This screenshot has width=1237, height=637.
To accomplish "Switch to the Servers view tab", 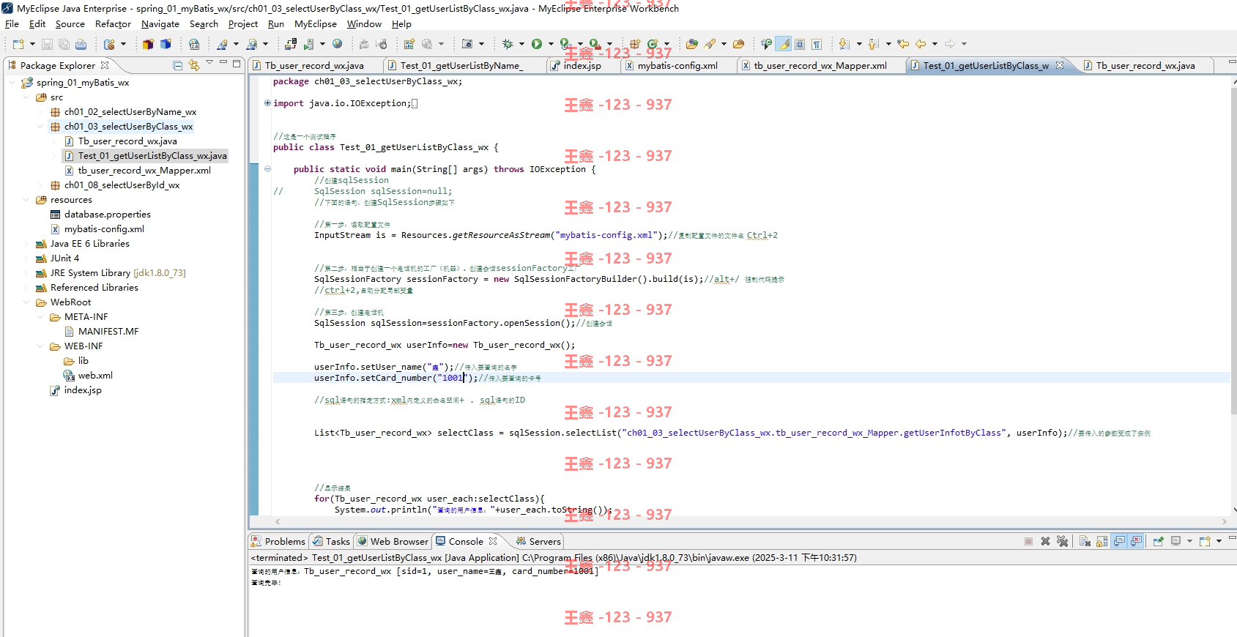I will [538, 541].
